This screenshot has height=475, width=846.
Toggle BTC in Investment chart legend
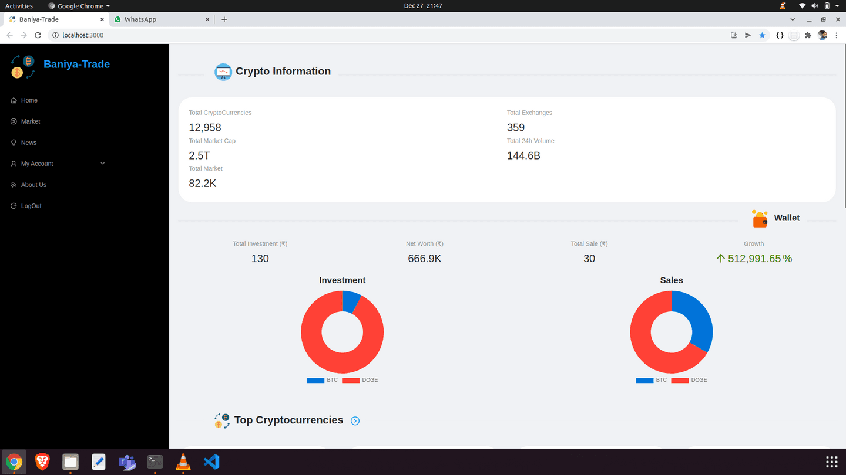point(323,380)
